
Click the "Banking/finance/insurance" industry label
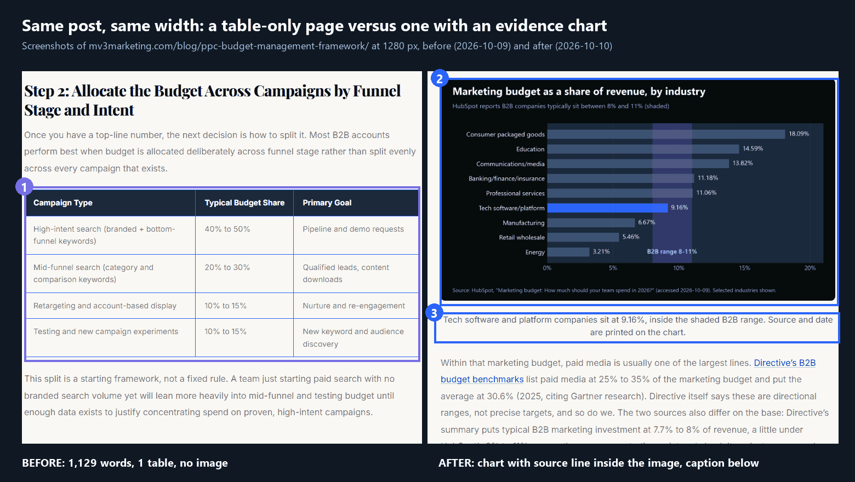pos(506,179)
